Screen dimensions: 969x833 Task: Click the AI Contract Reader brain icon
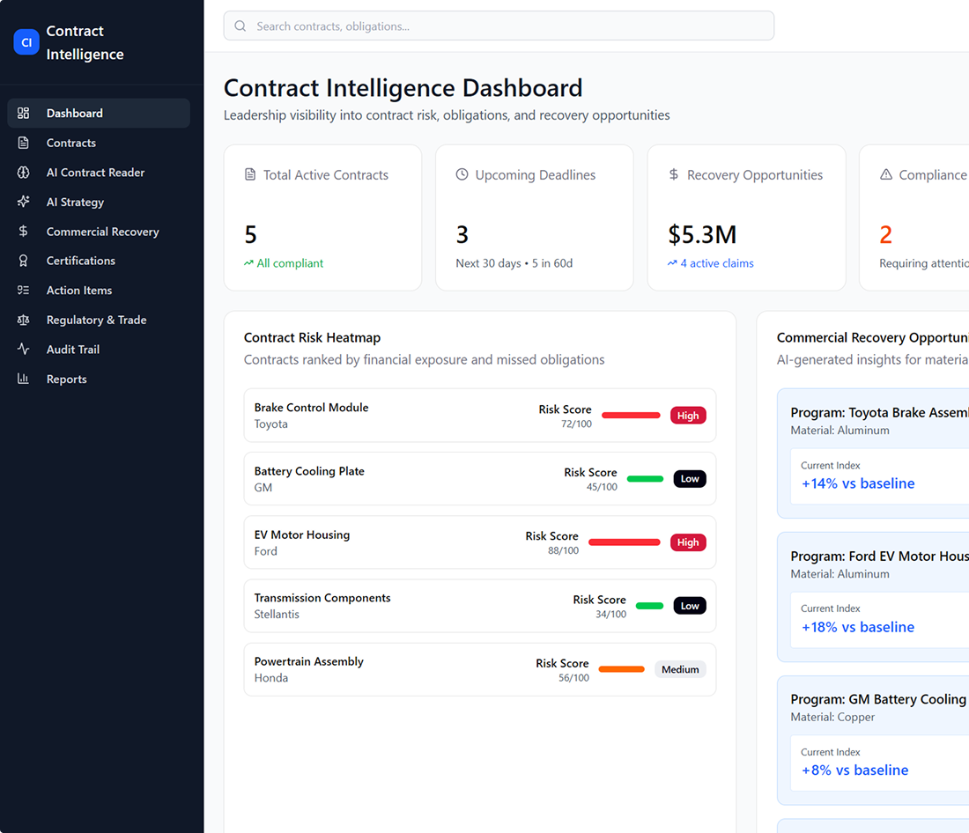(24, 173)
